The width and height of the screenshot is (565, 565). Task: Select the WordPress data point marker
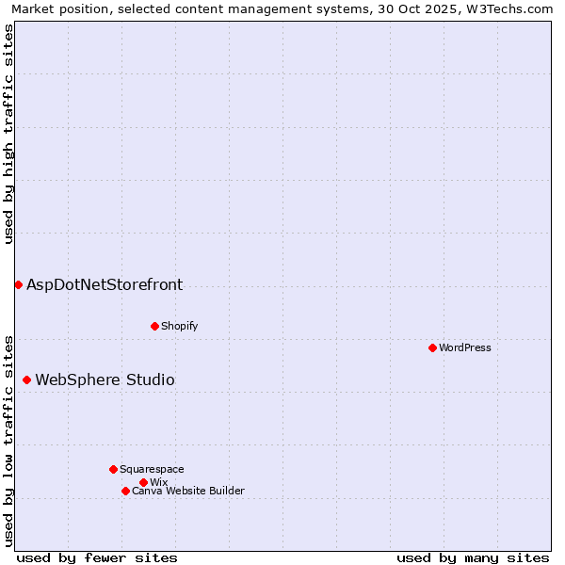coord(432,347)
